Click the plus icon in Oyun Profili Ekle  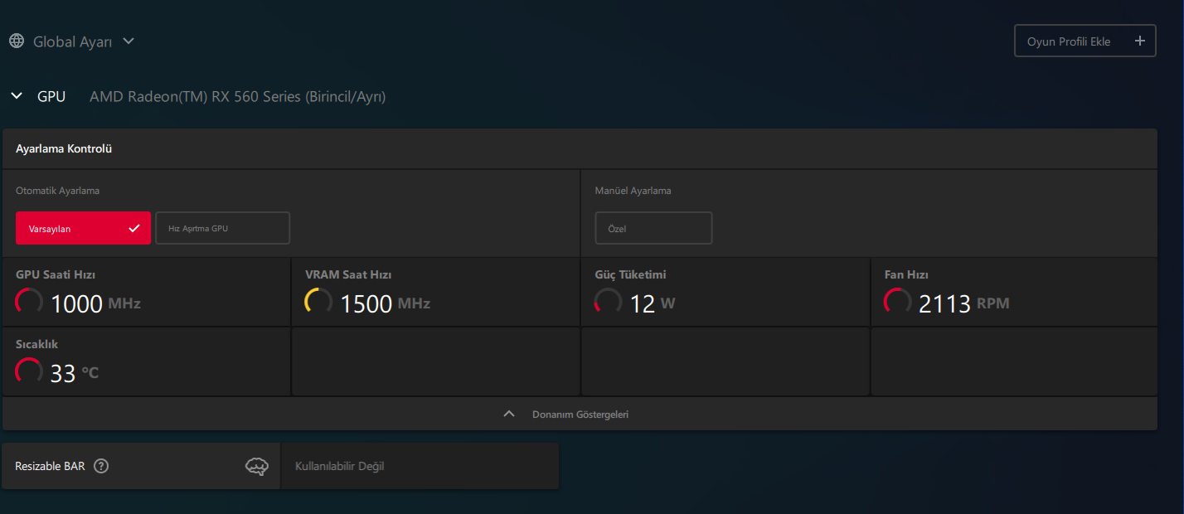coord(1139,41)
